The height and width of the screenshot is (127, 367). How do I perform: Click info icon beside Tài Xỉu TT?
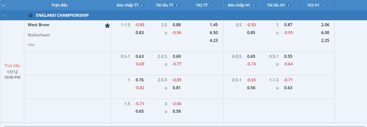[177, 5]
